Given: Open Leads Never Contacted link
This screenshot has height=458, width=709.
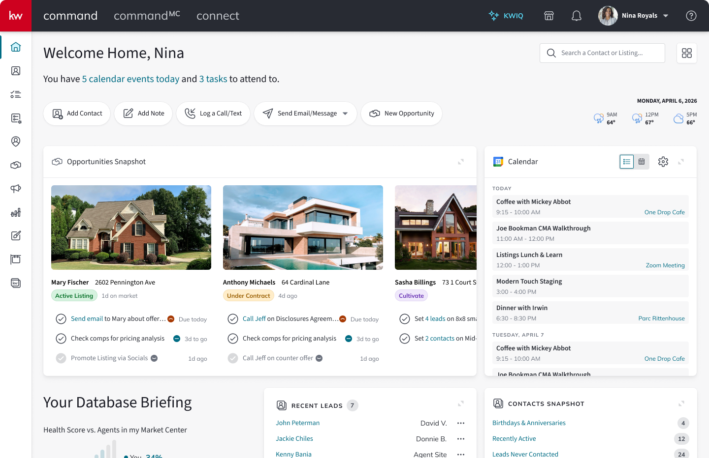Looking at the screenshot, I should point(525,454).
